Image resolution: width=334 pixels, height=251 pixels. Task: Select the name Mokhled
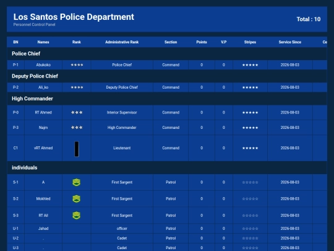(x=43, y=199)
